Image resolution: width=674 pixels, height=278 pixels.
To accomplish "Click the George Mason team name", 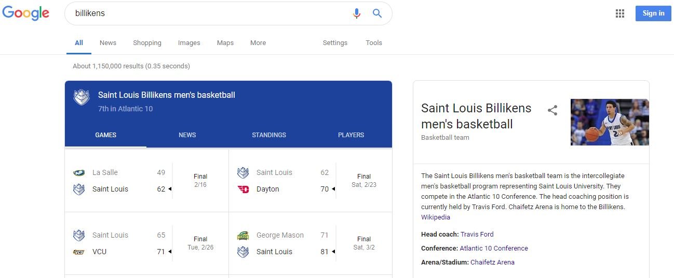I will click(280, 235).
